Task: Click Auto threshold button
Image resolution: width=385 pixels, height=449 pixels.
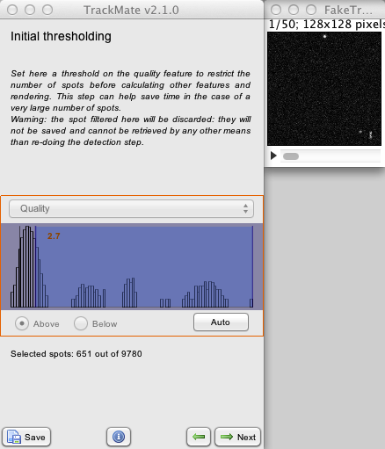Action: click(x=221, y=322)
